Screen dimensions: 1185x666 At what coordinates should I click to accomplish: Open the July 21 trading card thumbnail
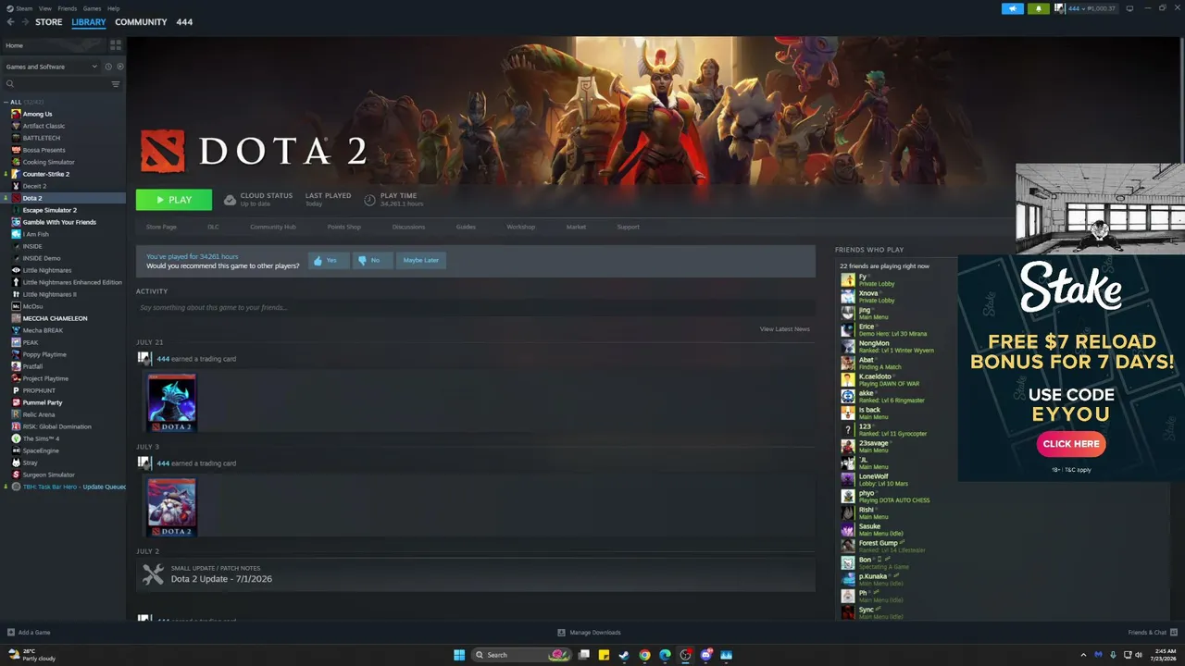(x=172, y=402)
